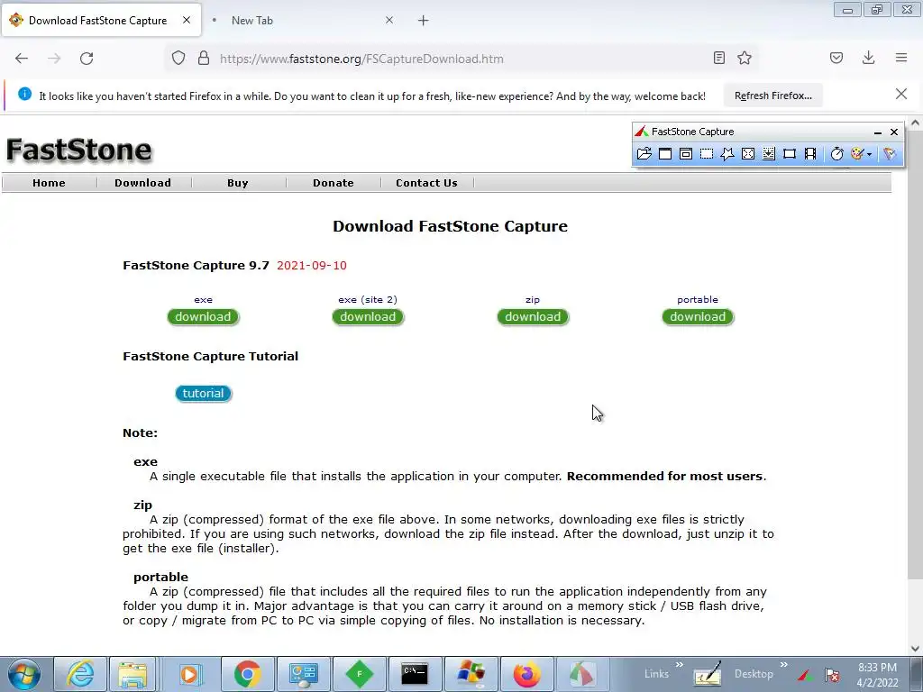Minimize the FastStone Capture floating panel
This screenshot has height=692, width=923.
878,132
